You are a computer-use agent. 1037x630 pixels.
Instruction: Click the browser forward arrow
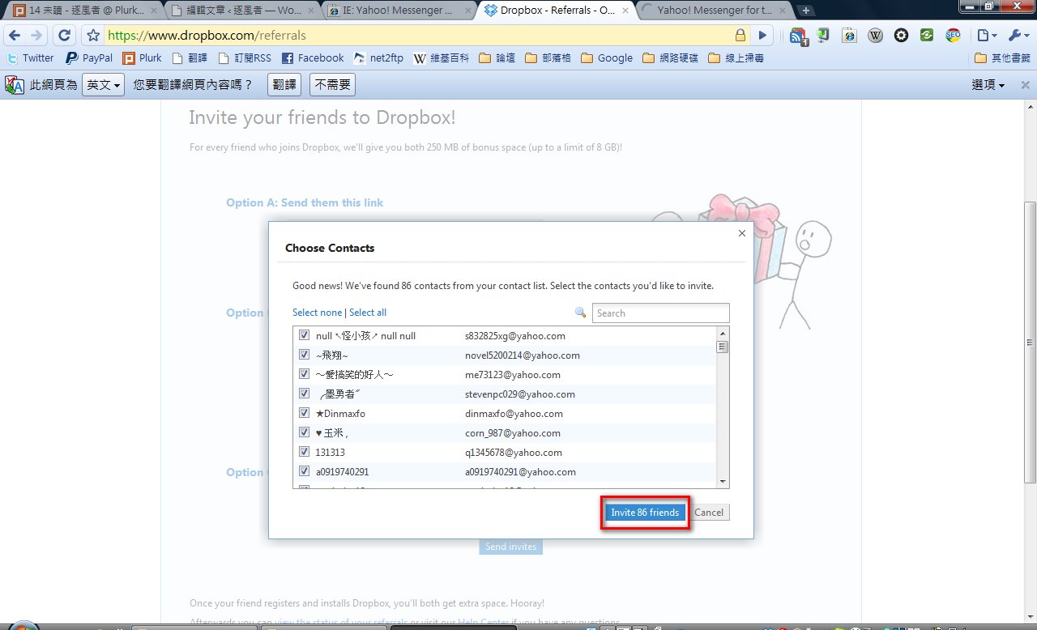tap(37, 36)
